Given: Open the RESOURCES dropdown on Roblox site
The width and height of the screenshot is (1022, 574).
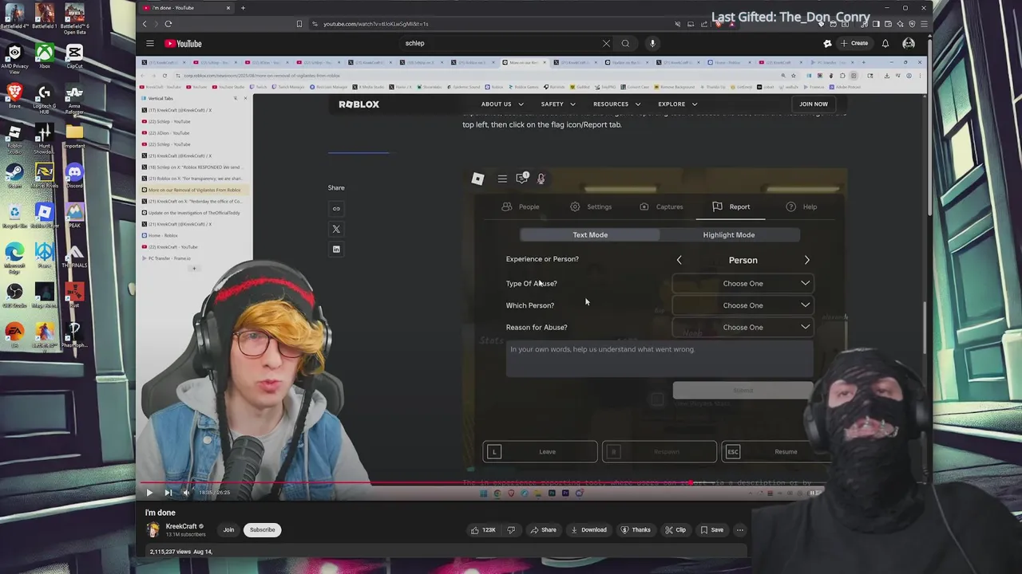Looking at the screenshot, I should [616, 104].
